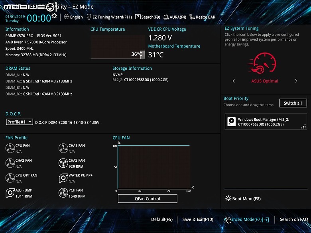
Task: Click the CPU temperature graph
Action: click(118, 47)
